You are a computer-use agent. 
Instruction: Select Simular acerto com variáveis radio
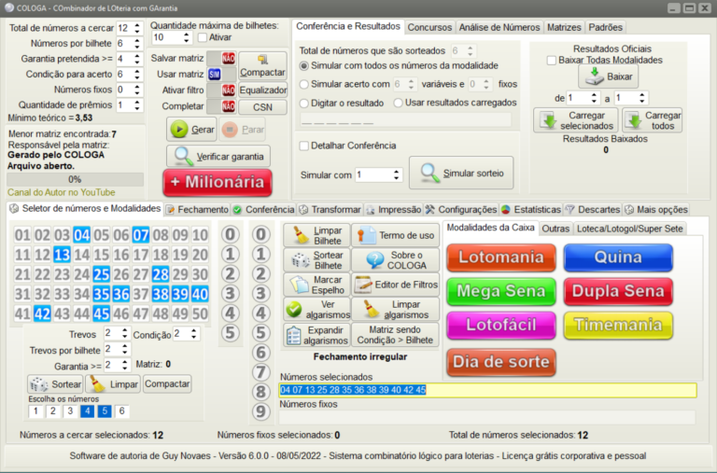pyautogui.click(x=304, y=84)
